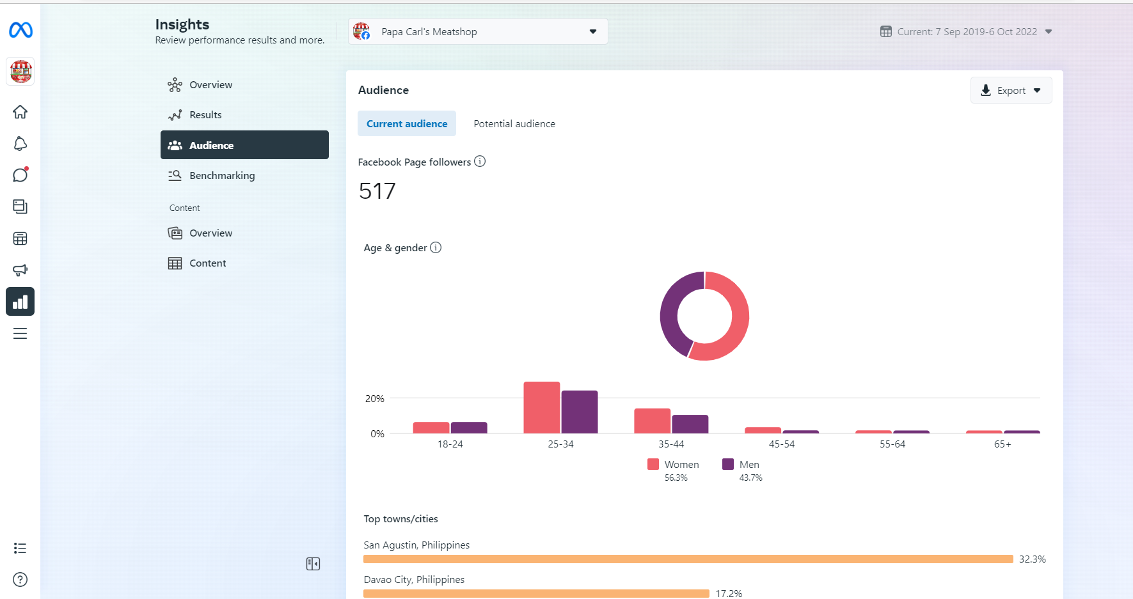Image resolution: width=1133 pixels, height=599 pixels.
Task: Click the Meta logo icon
Action: pos(20,30)
